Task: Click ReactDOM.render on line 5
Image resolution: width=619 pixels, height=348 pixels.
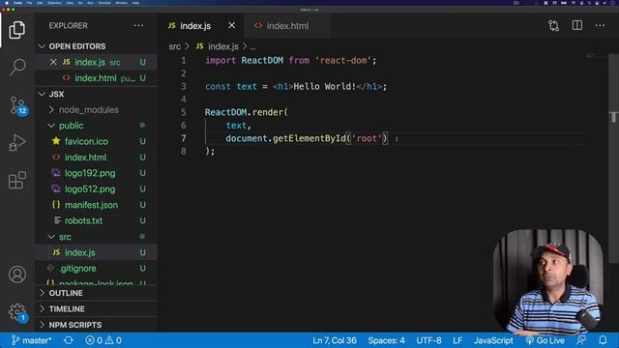Action: (244, 112)
